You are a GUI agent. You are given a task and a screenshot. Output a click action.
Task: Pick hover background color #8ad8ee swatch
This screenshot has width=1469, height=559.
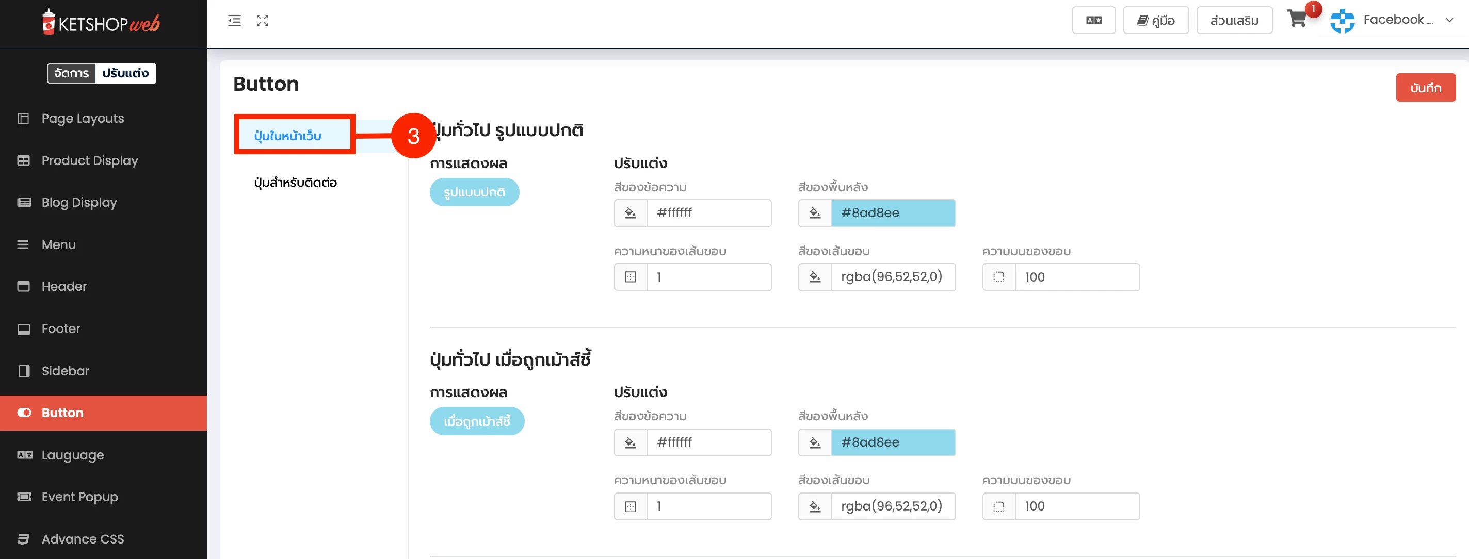893,442
